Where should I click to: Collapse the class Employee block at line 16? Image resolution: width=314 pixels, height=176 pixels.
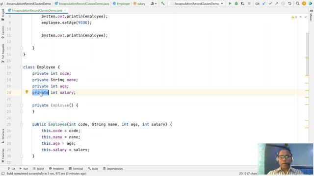coord(22,67)
